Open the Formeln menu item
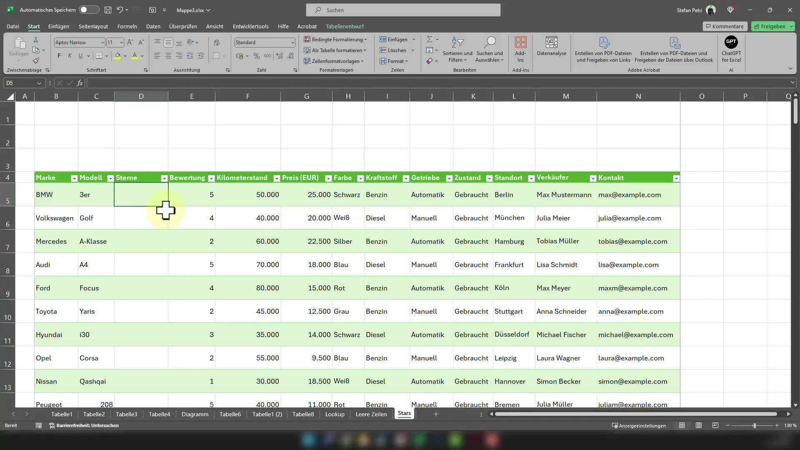The width and height of the screenshot is (800, 450). [127, 26]
